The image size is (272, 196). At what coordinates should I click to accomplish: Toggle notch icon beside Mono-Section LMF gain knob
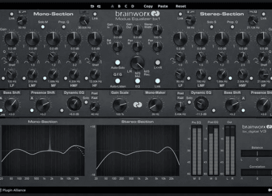pyautogui.click(x=23, y=46)
